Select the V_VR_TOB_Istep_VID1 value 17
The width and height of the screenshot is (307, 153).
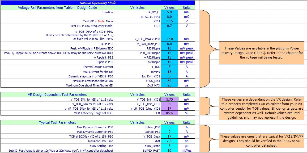tap(169, 108)
